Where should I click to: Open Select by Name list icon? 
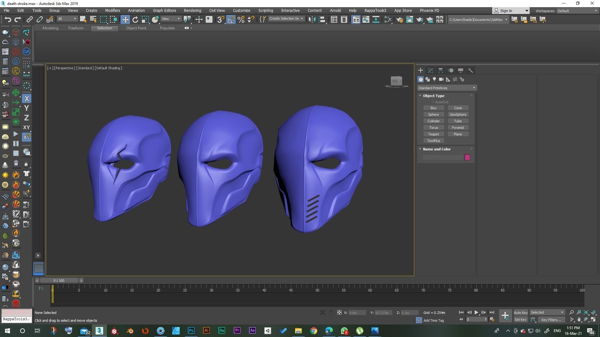click(x=93, y=19)
